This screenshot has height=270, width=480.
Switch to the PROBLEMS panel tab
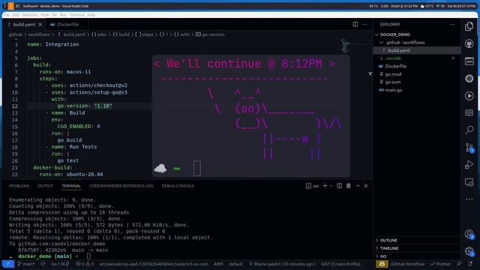19,186
